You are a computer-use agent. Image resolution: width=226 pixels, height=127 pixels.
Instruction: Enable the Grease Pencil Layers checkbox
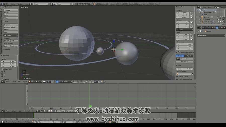click(x=179, y=52)
